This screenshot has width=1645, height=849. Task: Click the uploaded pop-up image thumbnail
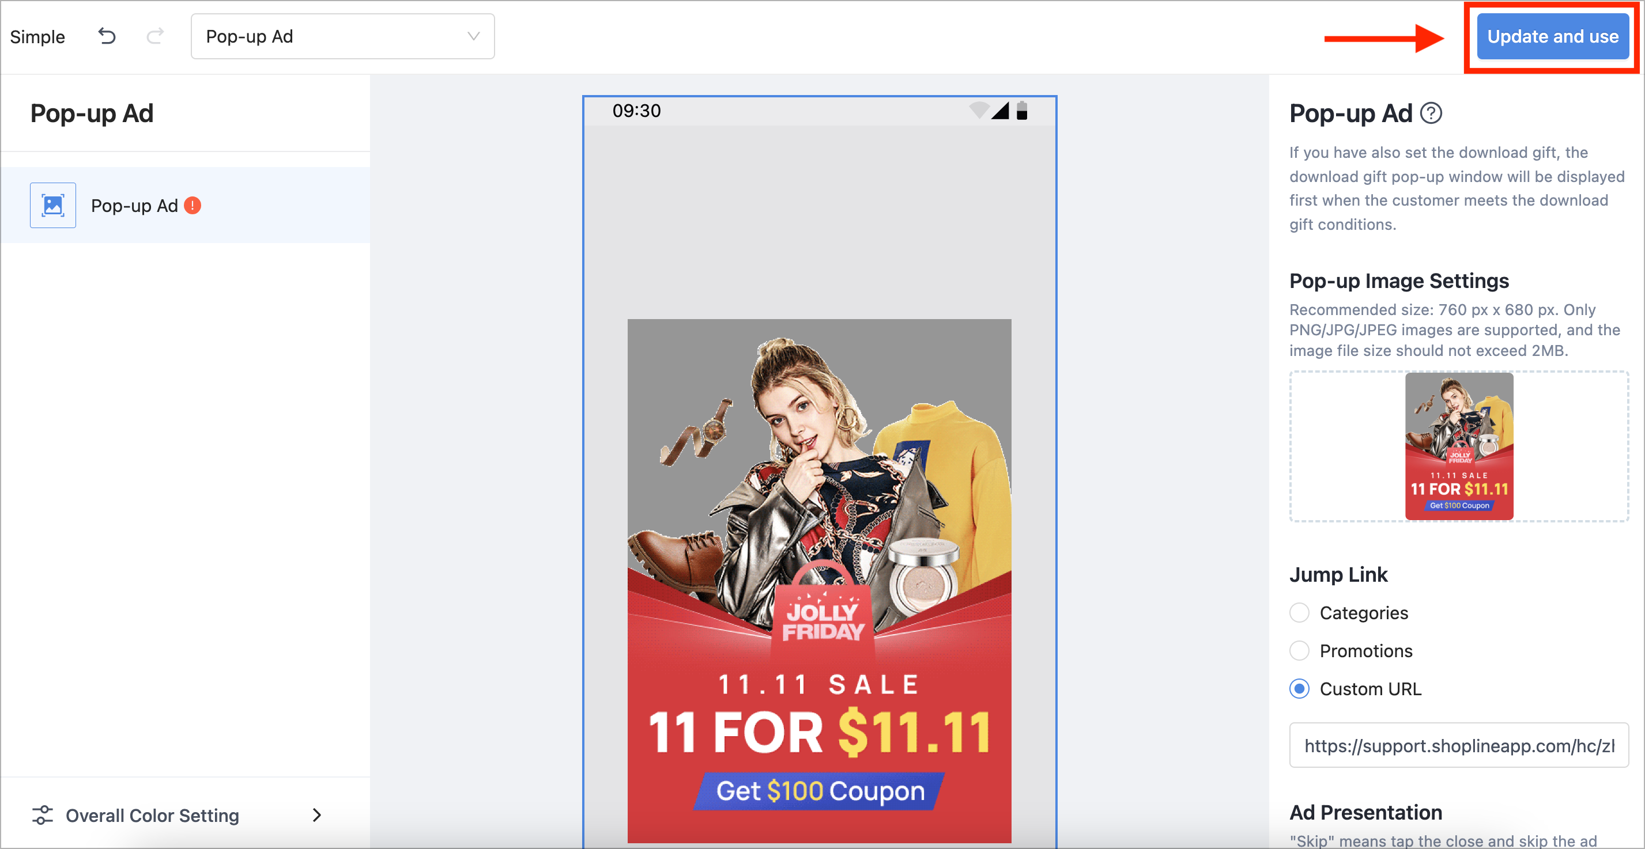(x=1458, y=446)
